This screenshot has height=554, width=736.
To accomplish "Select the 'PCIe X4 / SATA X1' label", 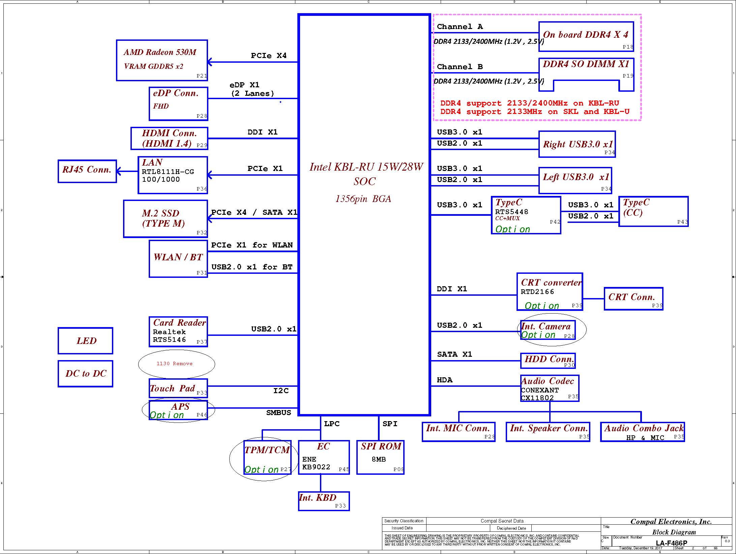I will [254, 212].
